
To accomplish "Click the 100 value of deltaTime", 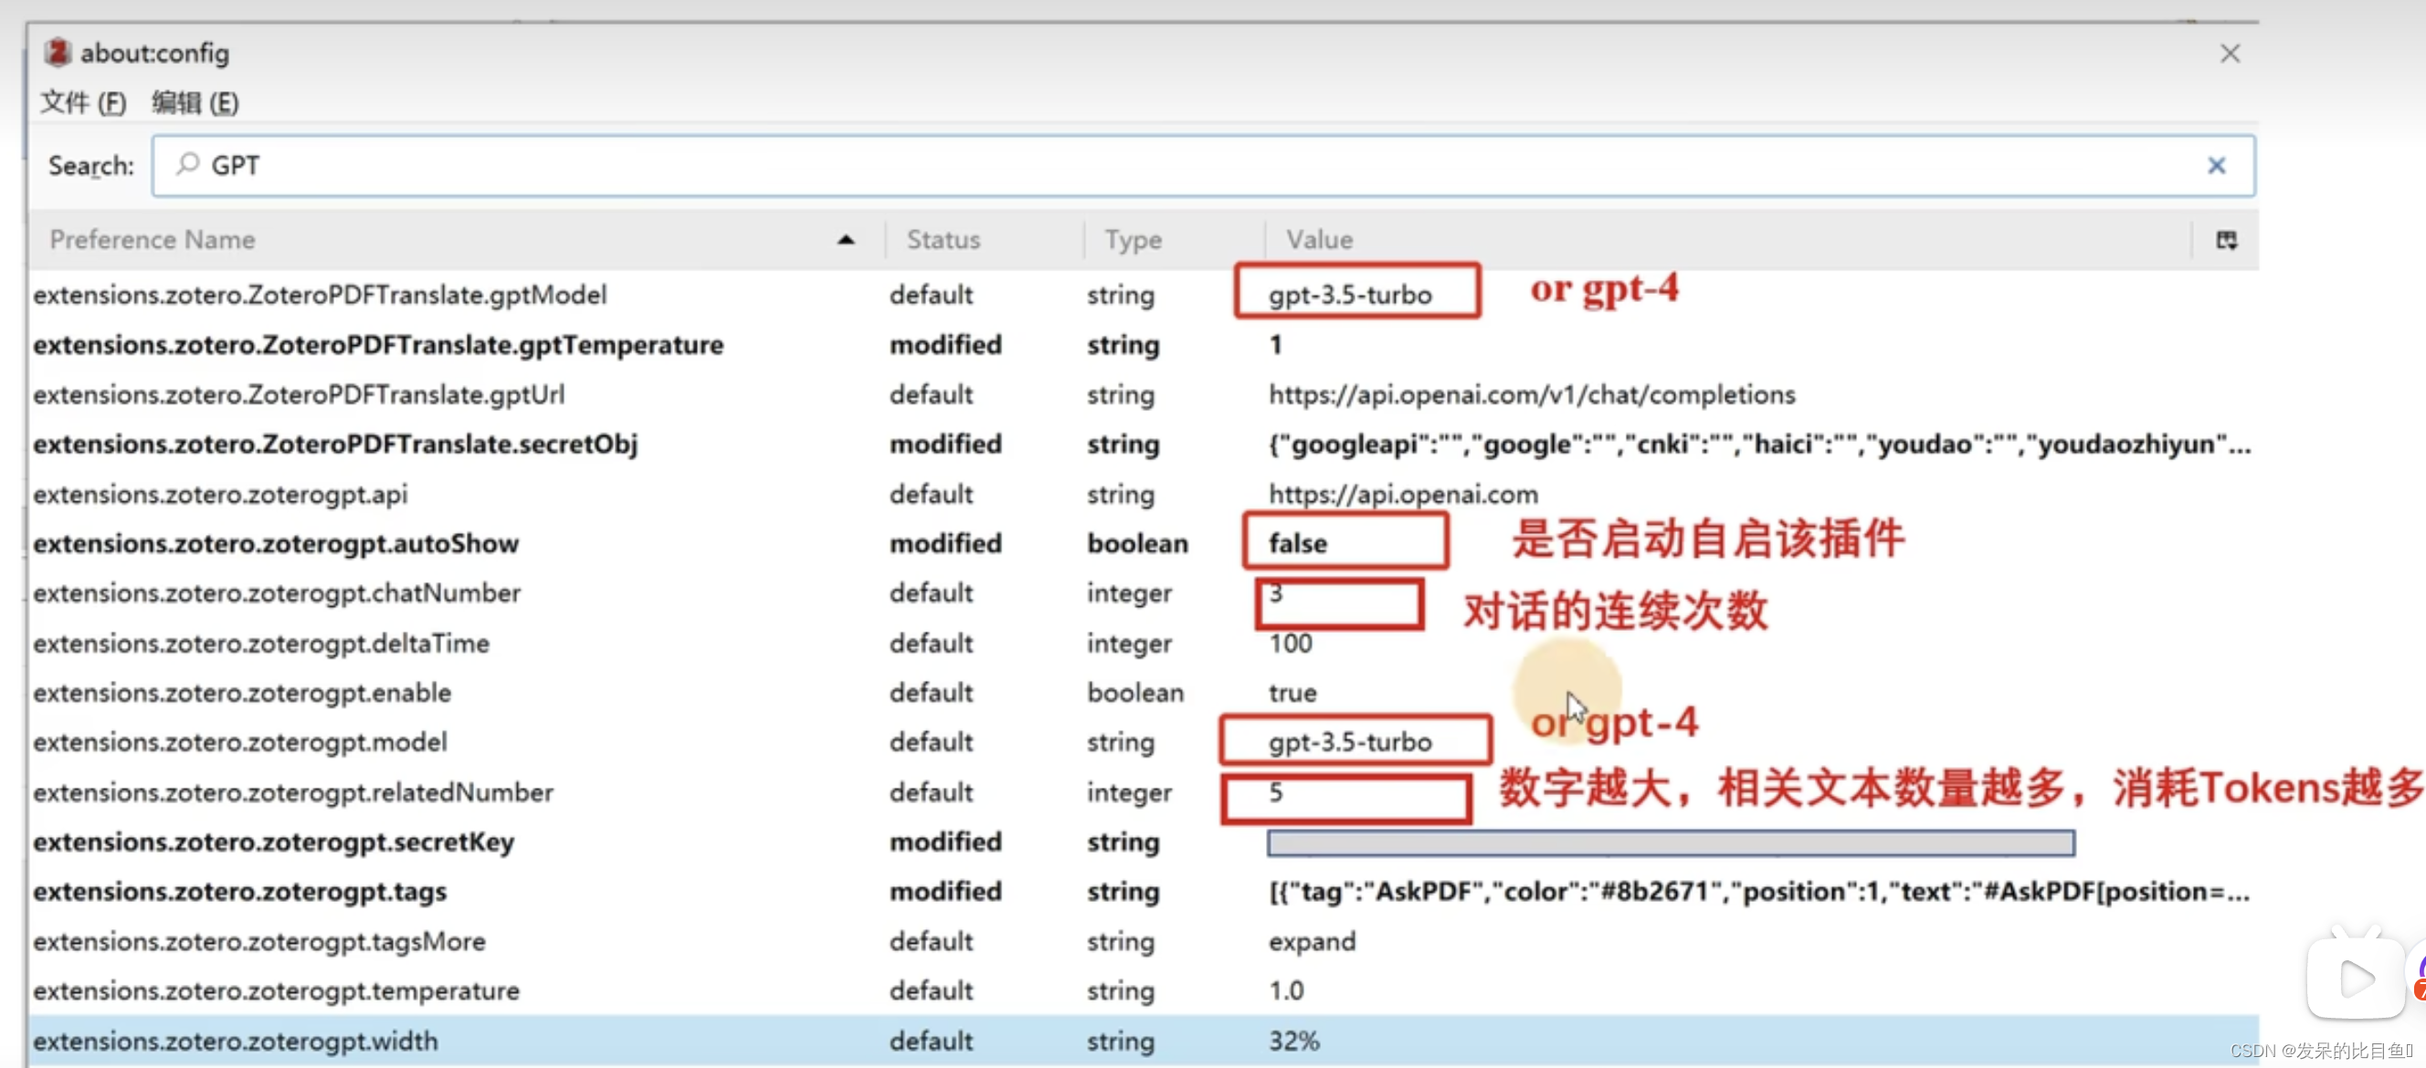I will point(1290,643).
